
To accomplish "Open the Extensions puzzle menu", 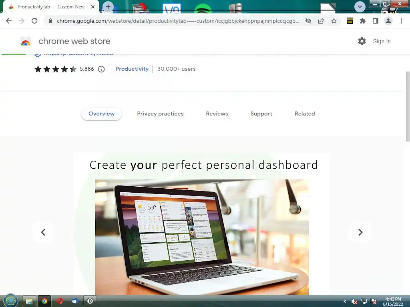I will click(x=363, y=21).
